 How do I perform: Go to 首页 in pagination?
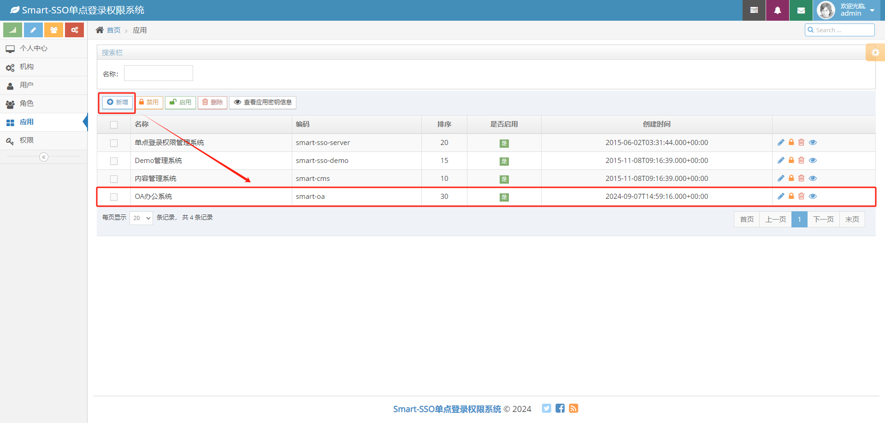click(x=747, y=219)
